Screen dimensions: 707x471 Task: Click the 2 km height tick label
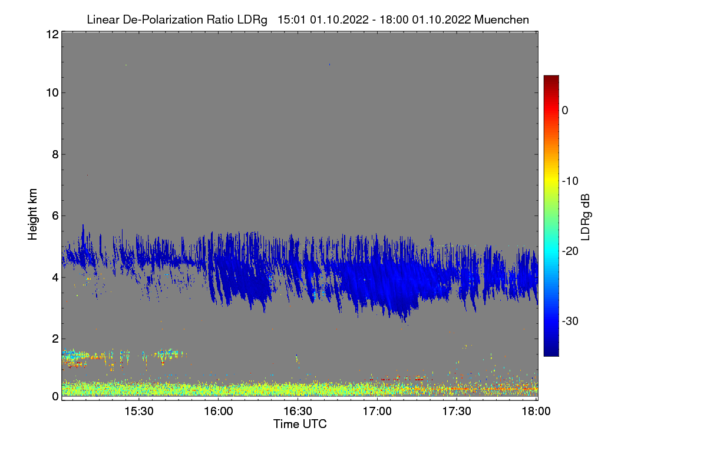pos(55,339)
